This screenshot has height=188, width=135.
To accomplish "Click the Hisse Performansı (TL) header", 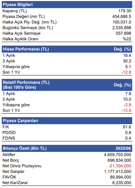I will point(67,49).
